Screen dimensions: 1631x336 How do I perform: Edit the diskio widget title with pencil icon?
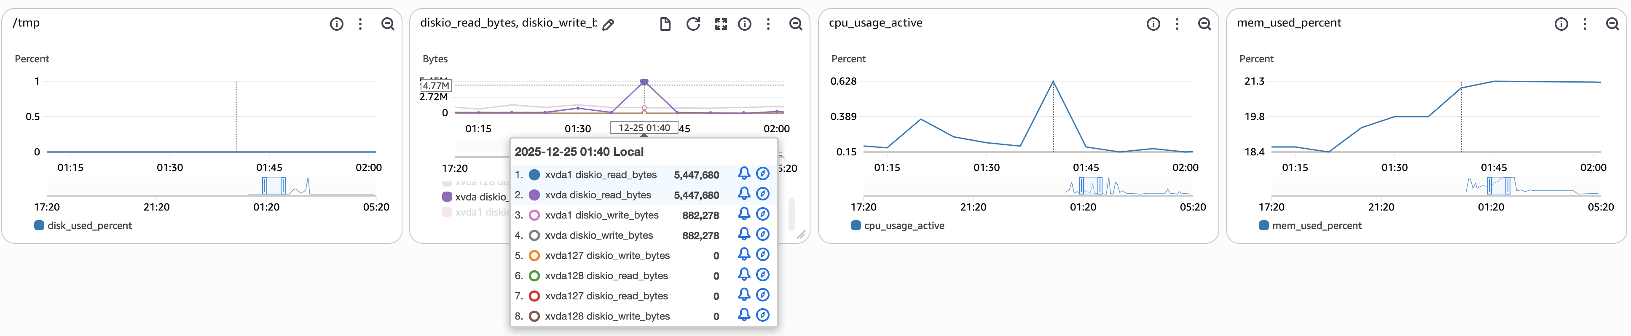(x=608, y=25)
